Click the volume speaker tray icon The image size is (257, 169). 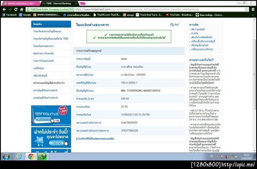pyautogui.click(x=236, y=157)
